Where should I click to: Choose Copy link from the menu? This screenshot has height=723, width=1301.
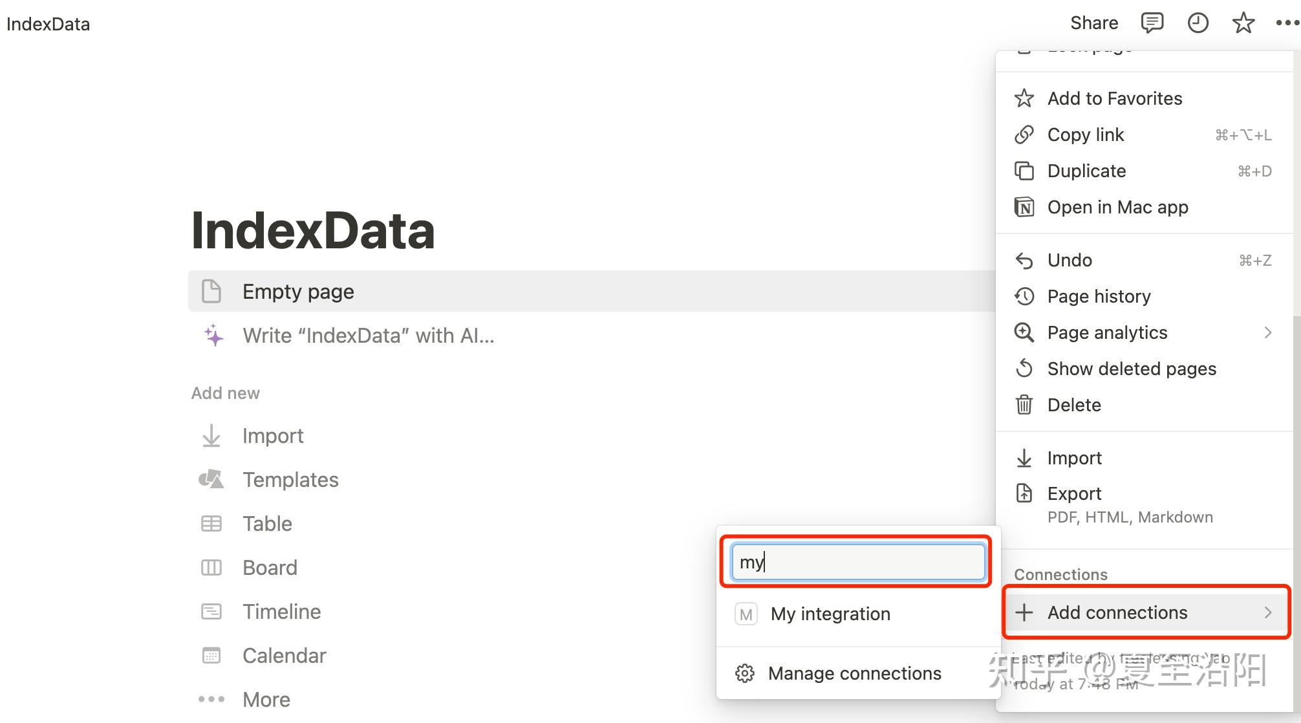[1085, 135]
